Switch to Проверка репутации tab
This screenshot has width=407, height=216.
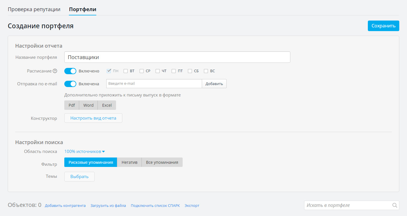coord(34,9)
